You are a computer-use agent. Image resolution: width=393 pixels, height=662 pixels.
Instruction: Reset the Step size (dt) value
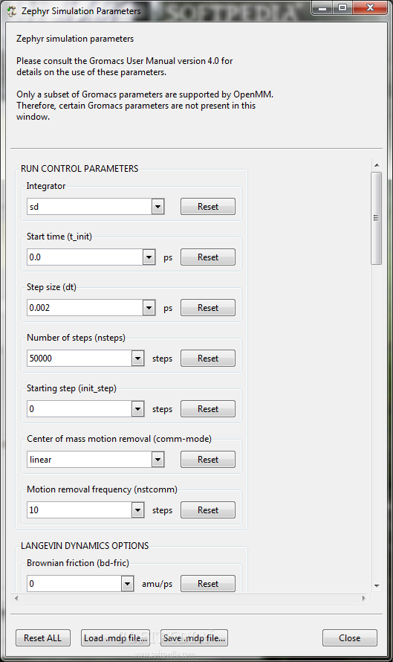(208, 308)
